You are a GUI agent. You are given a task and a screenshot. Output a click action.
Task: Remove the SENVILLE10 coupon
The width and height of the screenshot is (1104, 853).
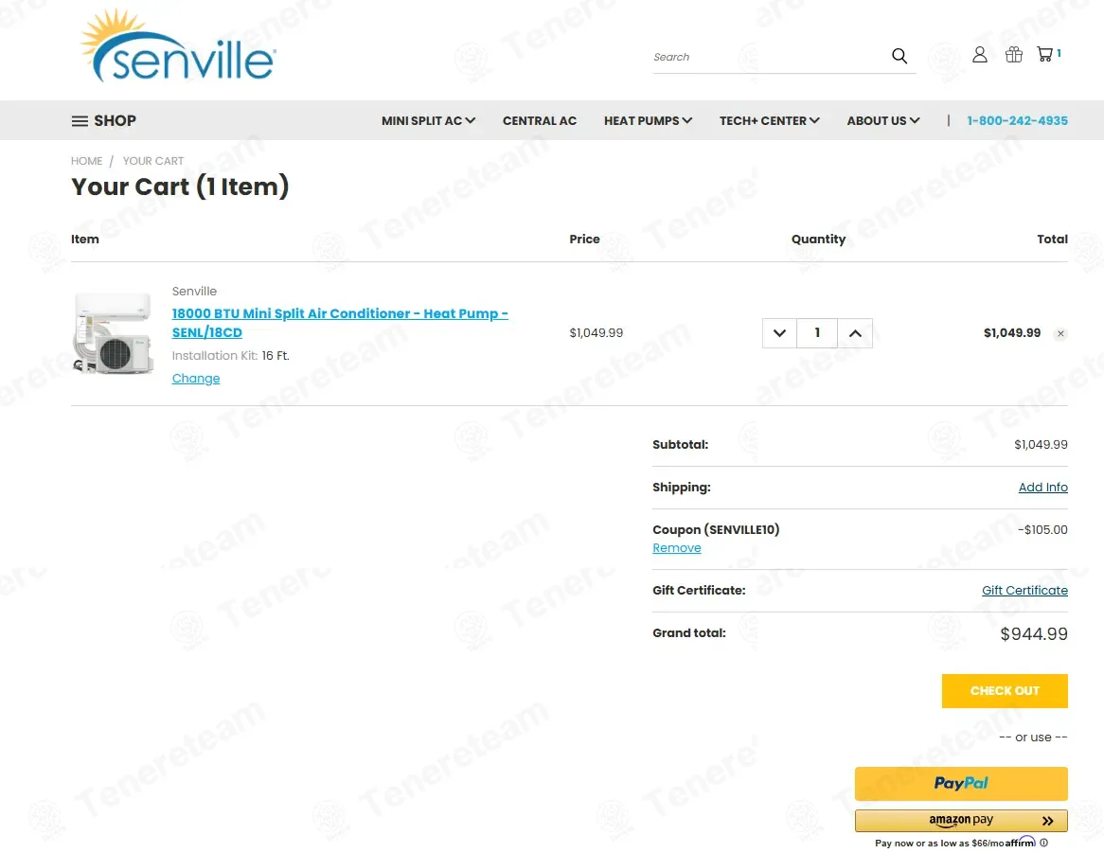point(677,548)
